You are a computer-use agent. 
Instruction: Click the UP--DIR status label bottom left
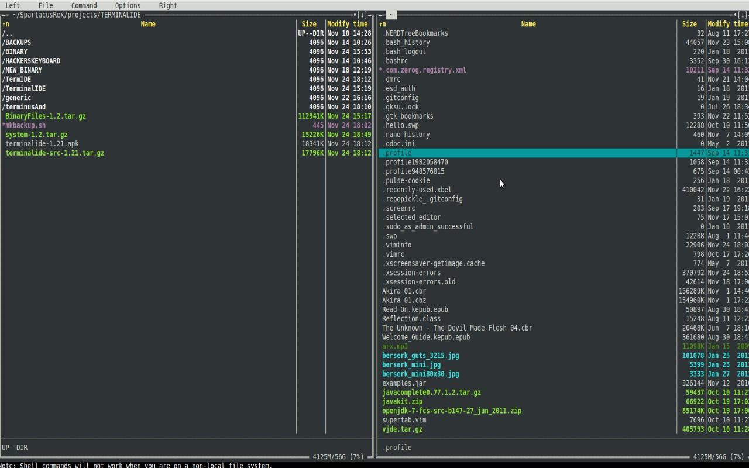(x=15, y=447)
